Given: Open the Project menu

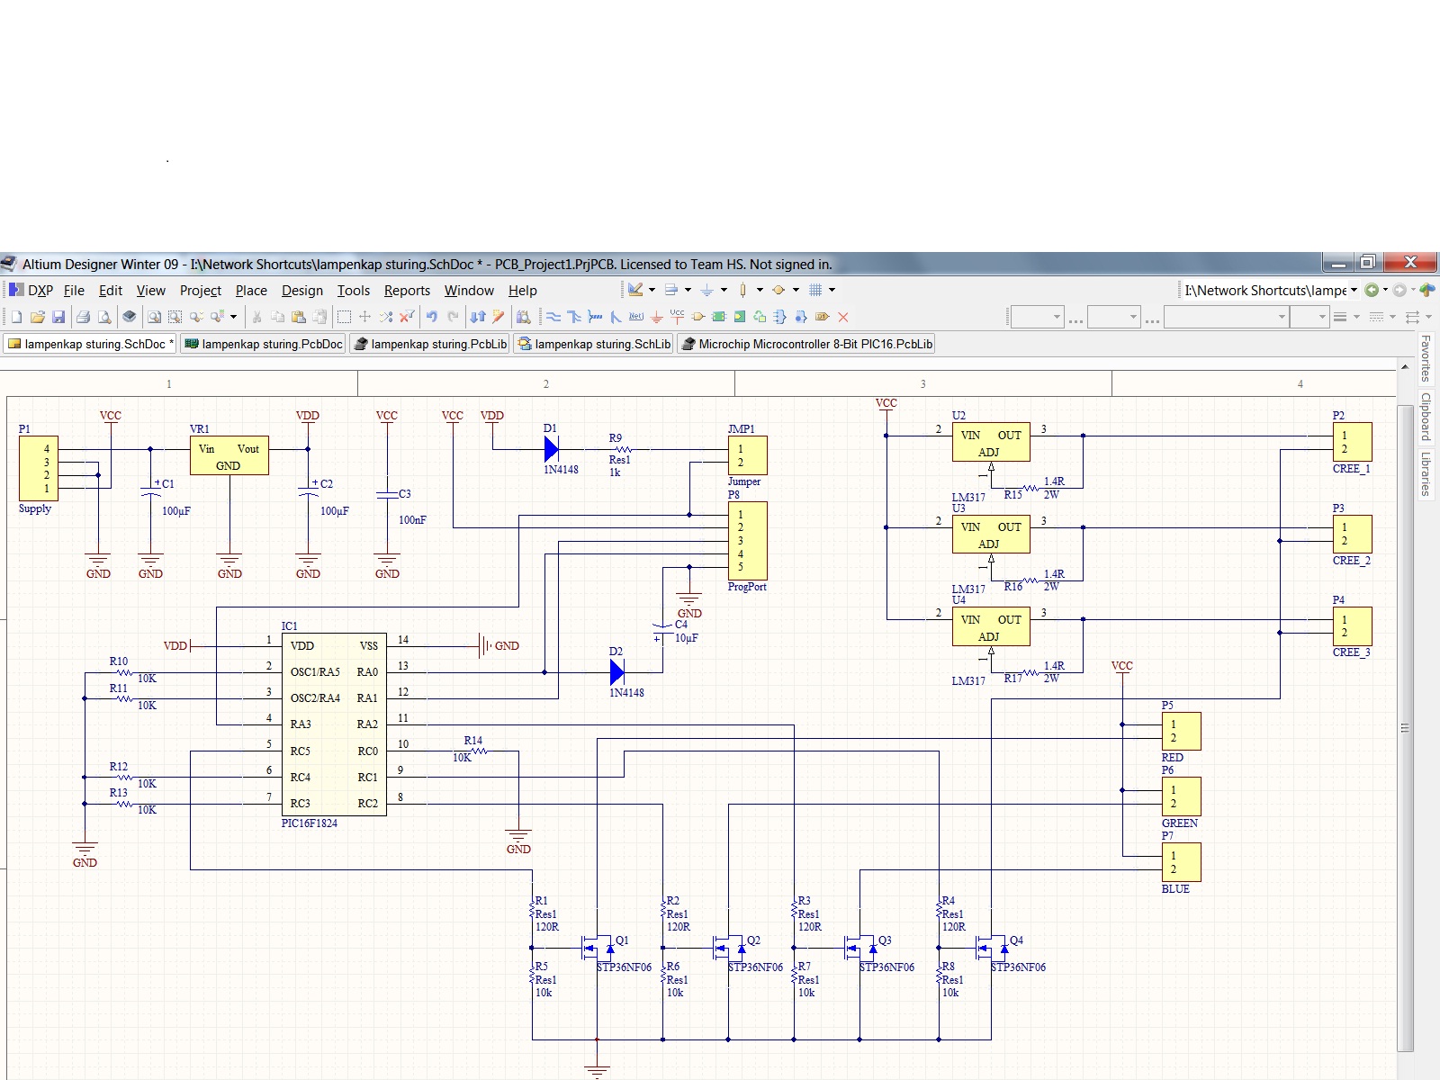Looking at the screenshot, I should tap(200, 291).
